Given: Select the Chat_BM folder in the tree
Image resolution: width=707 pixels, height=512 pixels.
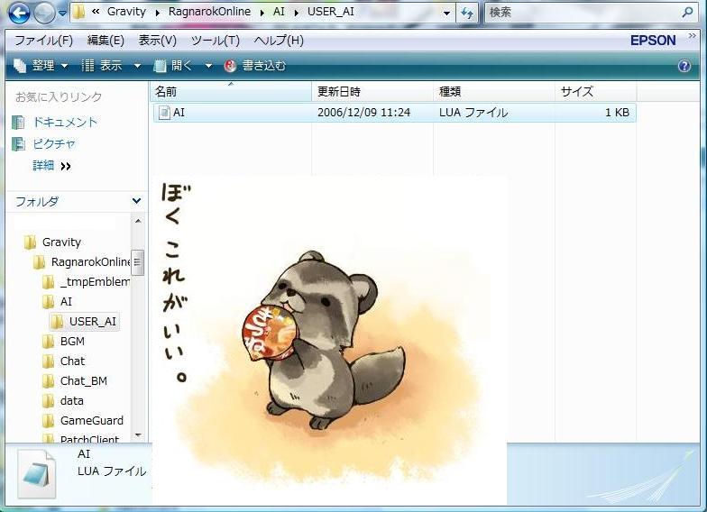Looking at the screenshot, I should click(x=74, y=380).
